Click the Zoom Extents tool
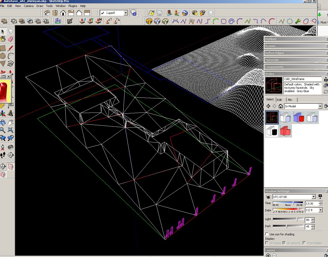The width and height of the screenshot is (328, 257). click(x=11, y=130)
